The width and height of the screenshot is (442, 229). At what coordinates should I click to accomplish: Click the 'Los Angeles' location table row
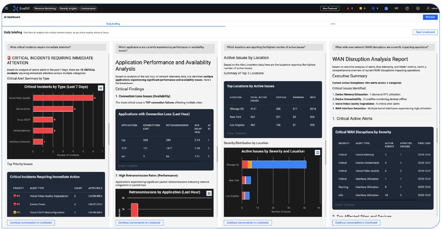point(273,125)
